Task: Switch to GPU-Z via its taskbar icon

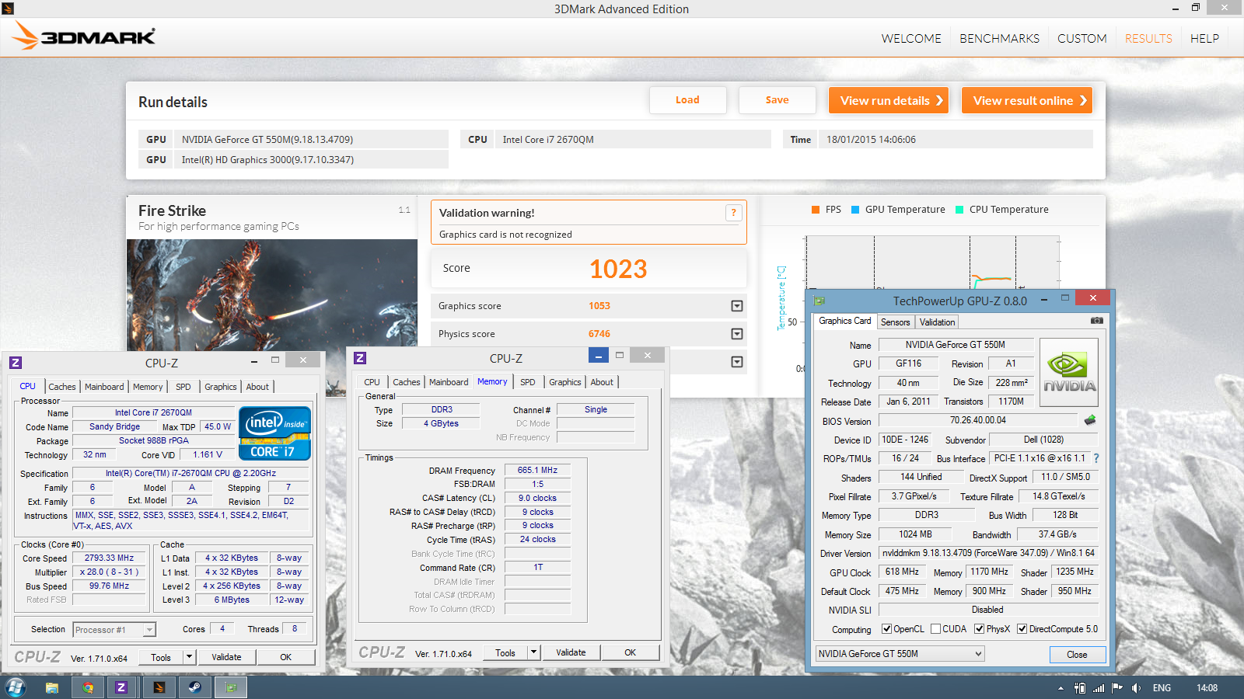Action: (x=231, y=687)
